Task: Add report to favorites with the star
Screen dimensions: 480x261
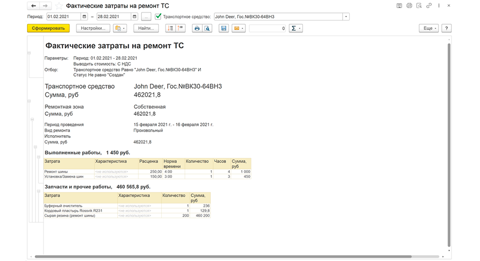Action: click(x=59, y=6)
